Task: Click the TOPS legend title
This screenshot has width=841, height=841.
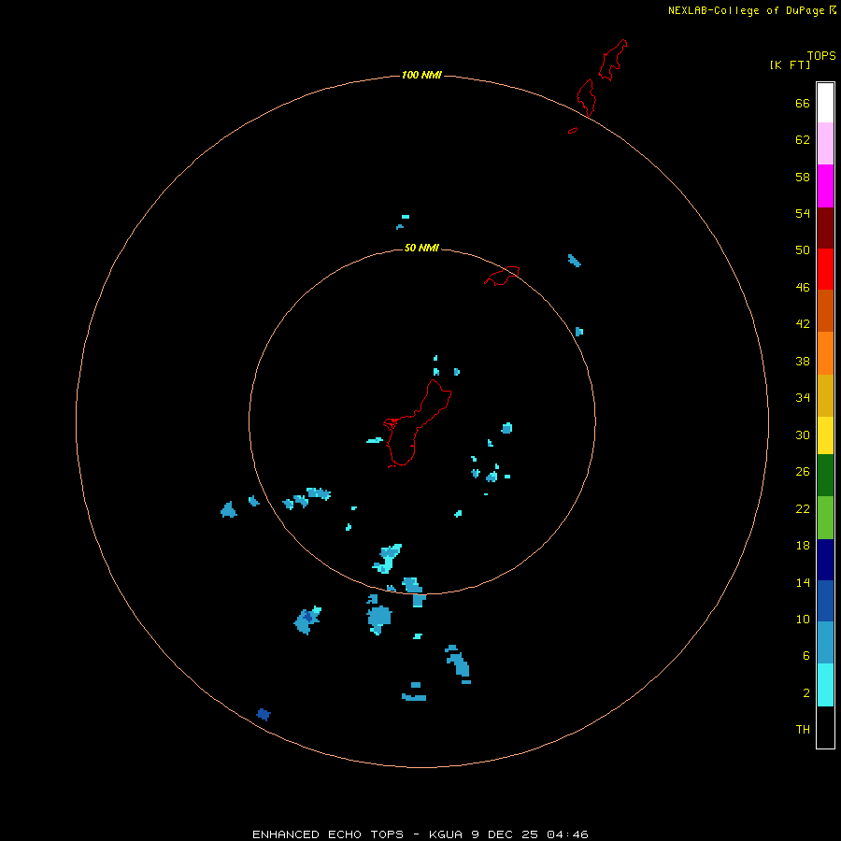Action: tap(821, 55)
